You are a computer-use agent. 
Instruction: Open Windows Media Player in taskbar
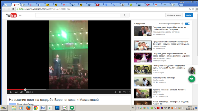21,108
